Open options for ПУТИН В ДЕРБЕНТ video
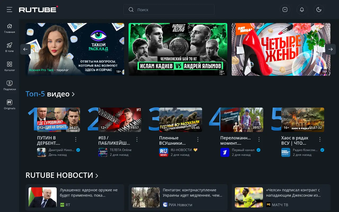The height and width of the screenshot is (212, 339). pos(76,139)
